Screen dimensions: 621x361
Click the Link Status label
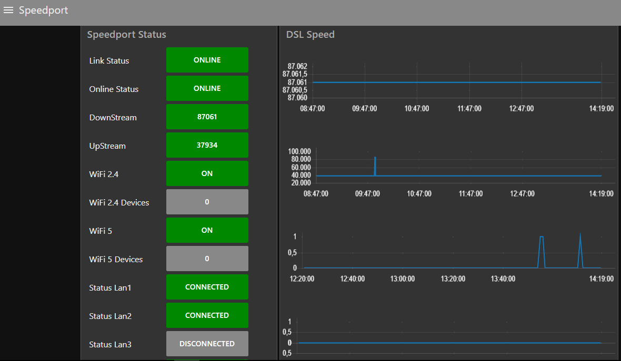click(x=109, y=61)
